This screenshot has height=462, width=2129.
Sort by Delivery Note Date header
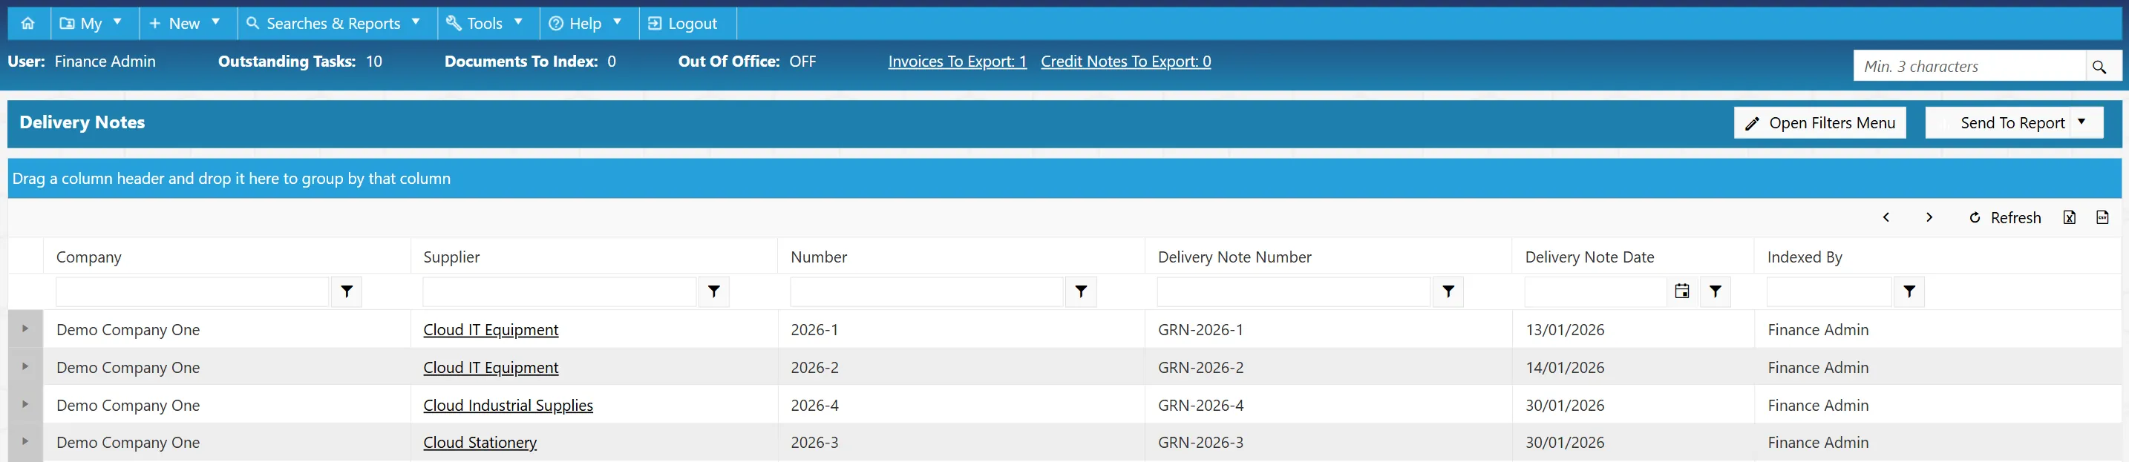(x=1589, y=257)
